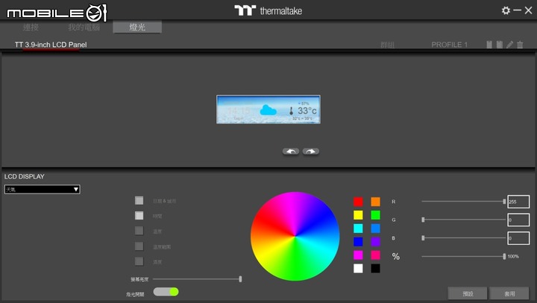The width and height of the screenshot is (537, 303).
Task: Switch to the 連接 tab
Action: click(31, 27)
